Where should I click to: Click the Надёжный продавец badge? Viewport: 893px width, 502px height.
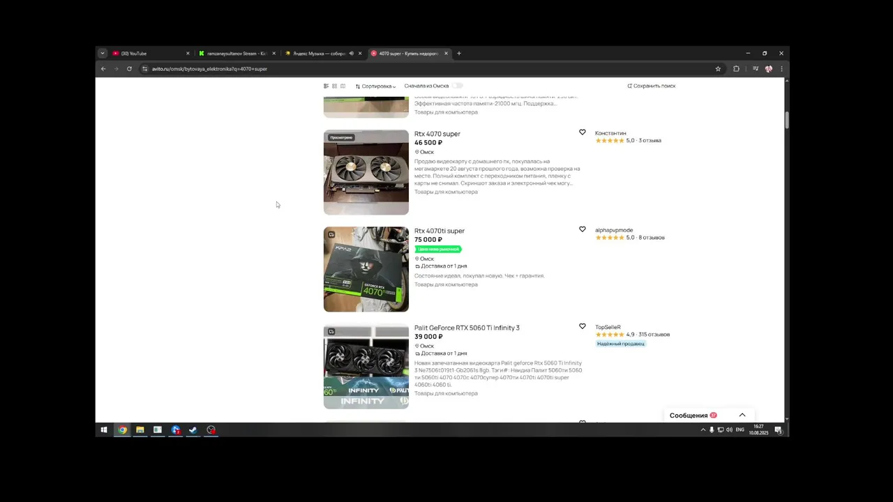(x=621, y=344)
